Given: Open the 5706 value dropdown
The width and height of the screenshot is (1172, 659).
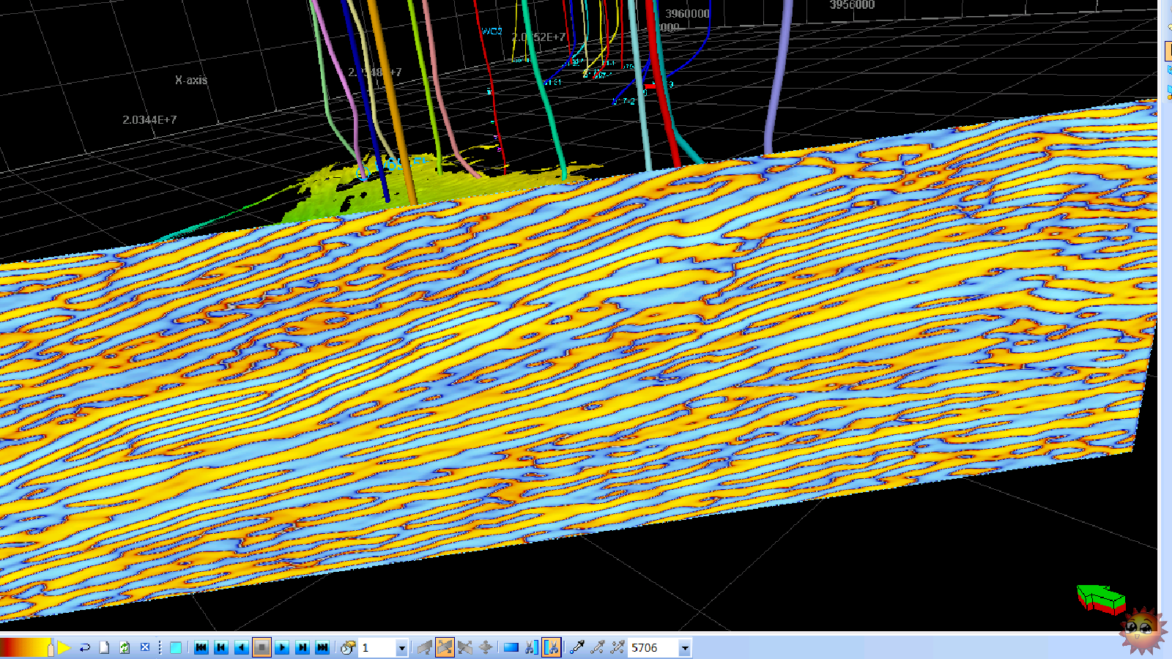Looking at the screenshot, I should [x=685, y=648].
